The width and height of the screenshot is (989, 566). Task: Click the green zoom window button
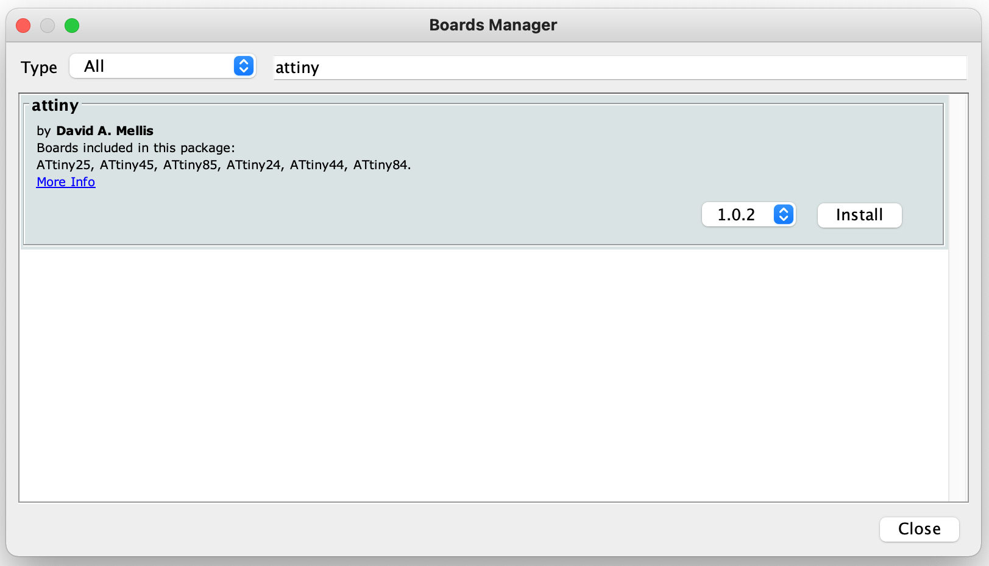(x=72, y=26)
